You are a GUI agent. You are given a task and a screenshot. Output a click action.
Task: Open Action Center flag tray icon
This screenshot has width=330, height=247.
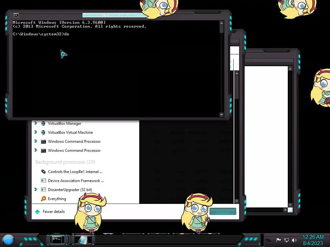coord(279,240)
